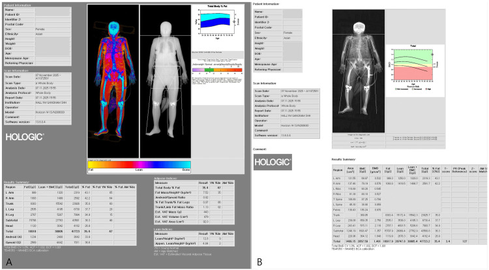This screenshot has height=270, width=489.
Task: Click the Hologic logo in panel A
Action: click(x=25, y=136)
